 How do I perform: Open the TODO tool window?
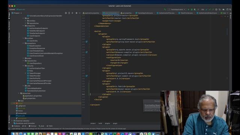49,126
